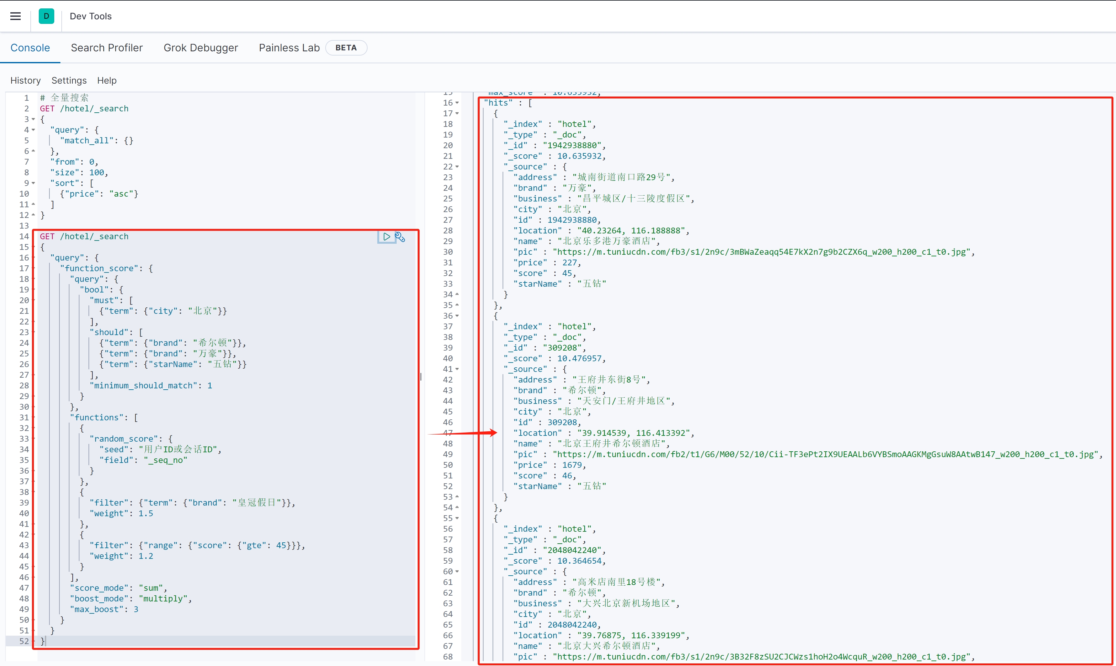Open the Painless Lab tab
Screen dimensions: 1116x666
click(x=289, y=47)
